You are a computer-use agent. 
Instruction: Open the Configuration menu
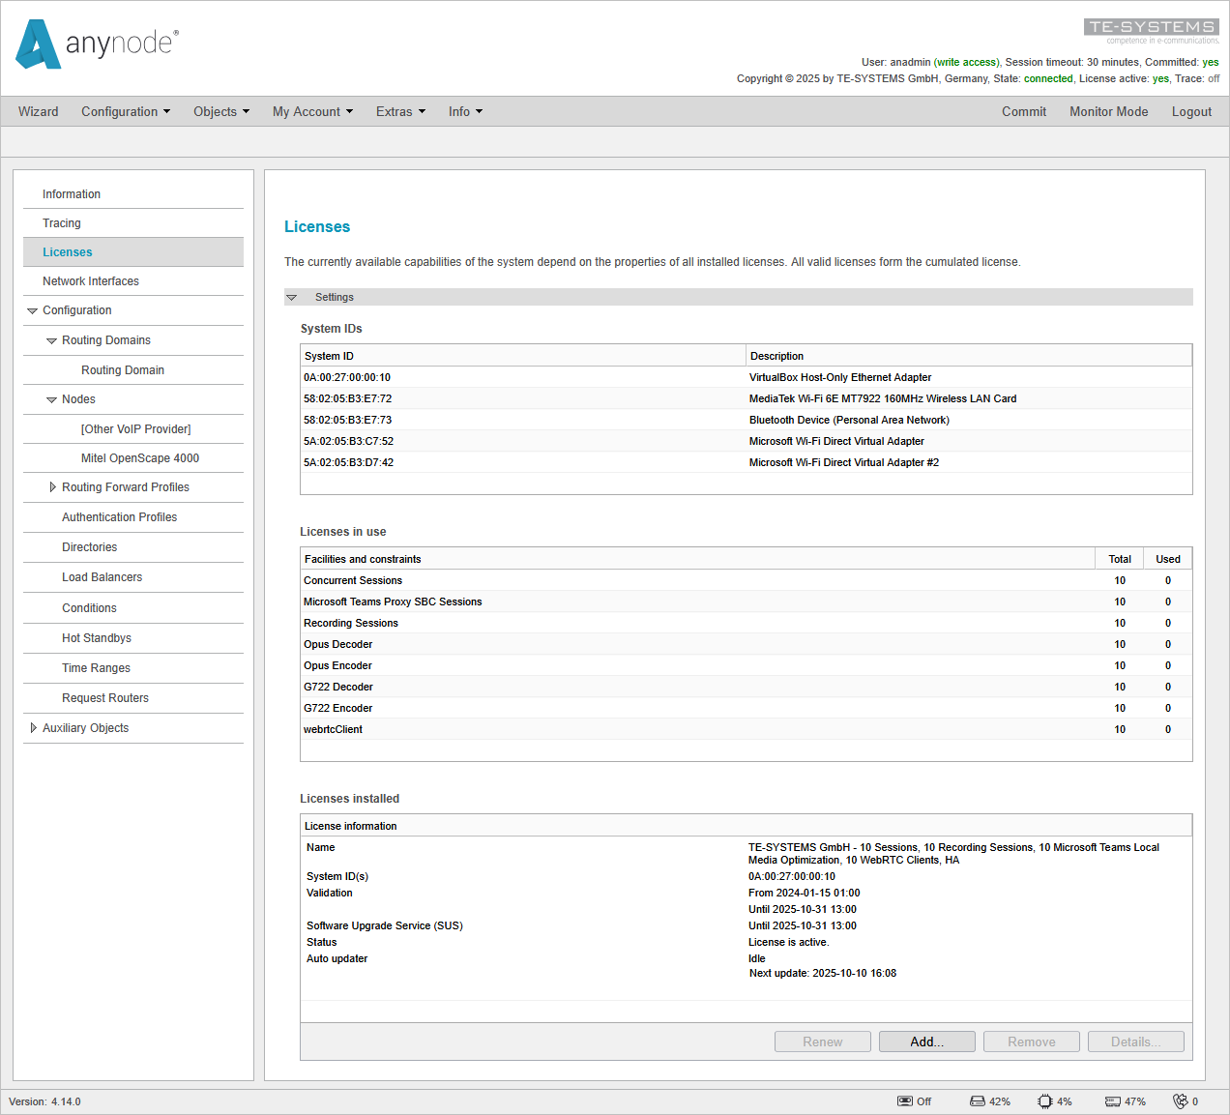[x=126, y=111]
